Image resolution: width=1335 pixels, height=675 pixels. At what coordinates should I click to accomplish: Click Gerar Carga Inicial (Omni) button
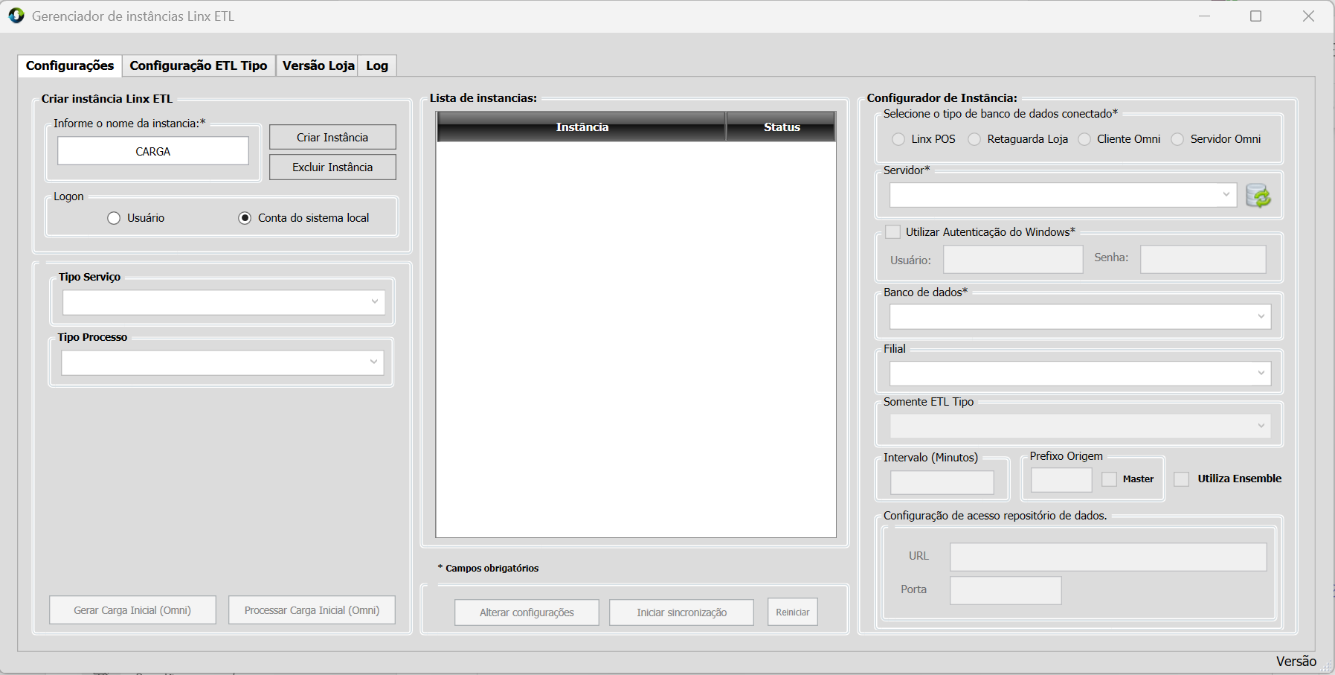tap(132, 610)
